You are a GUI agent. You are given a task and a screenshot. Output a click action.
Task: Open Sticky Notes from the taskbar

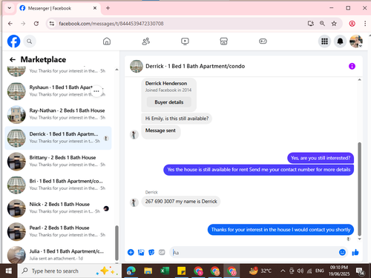181,271
